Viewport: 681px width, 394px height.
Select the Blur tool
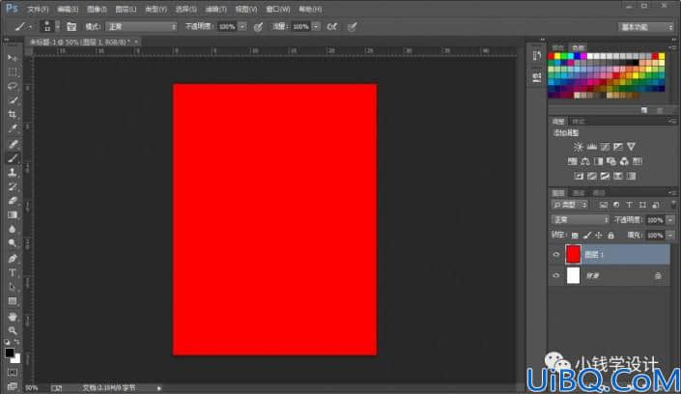[13, 229]
